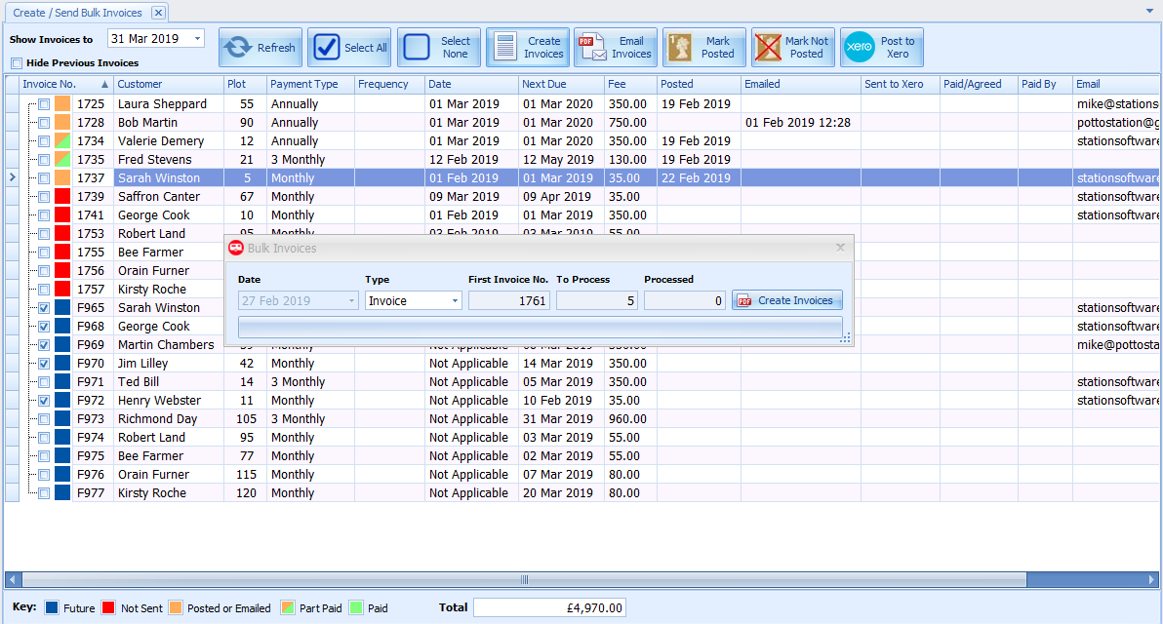Open the tab list dropdown arrow at top right
The height and width of the screenshot is (624, 1163).
[1149, 11]
